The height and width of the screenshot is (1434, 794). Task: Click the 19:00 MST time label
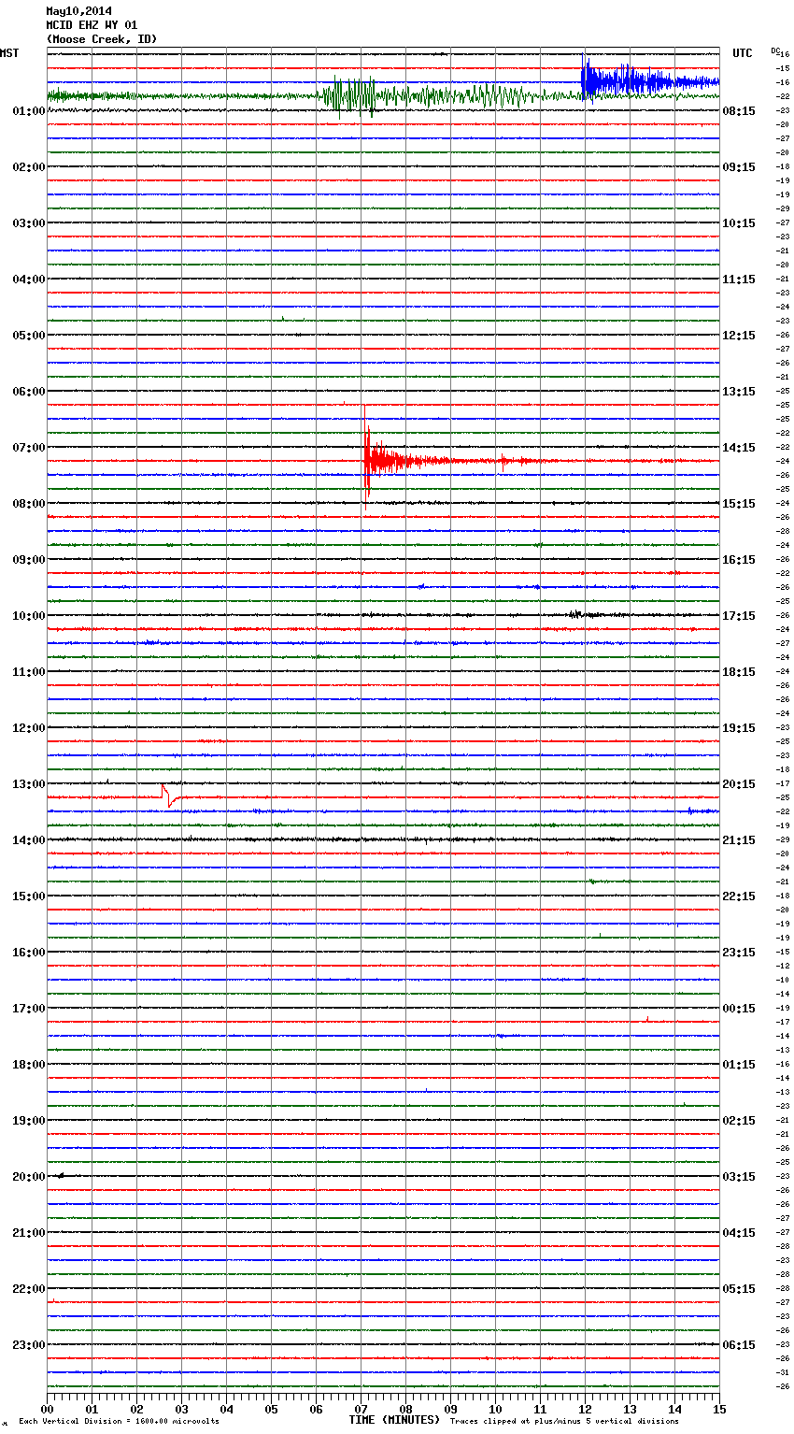[x=29, y=1121]
